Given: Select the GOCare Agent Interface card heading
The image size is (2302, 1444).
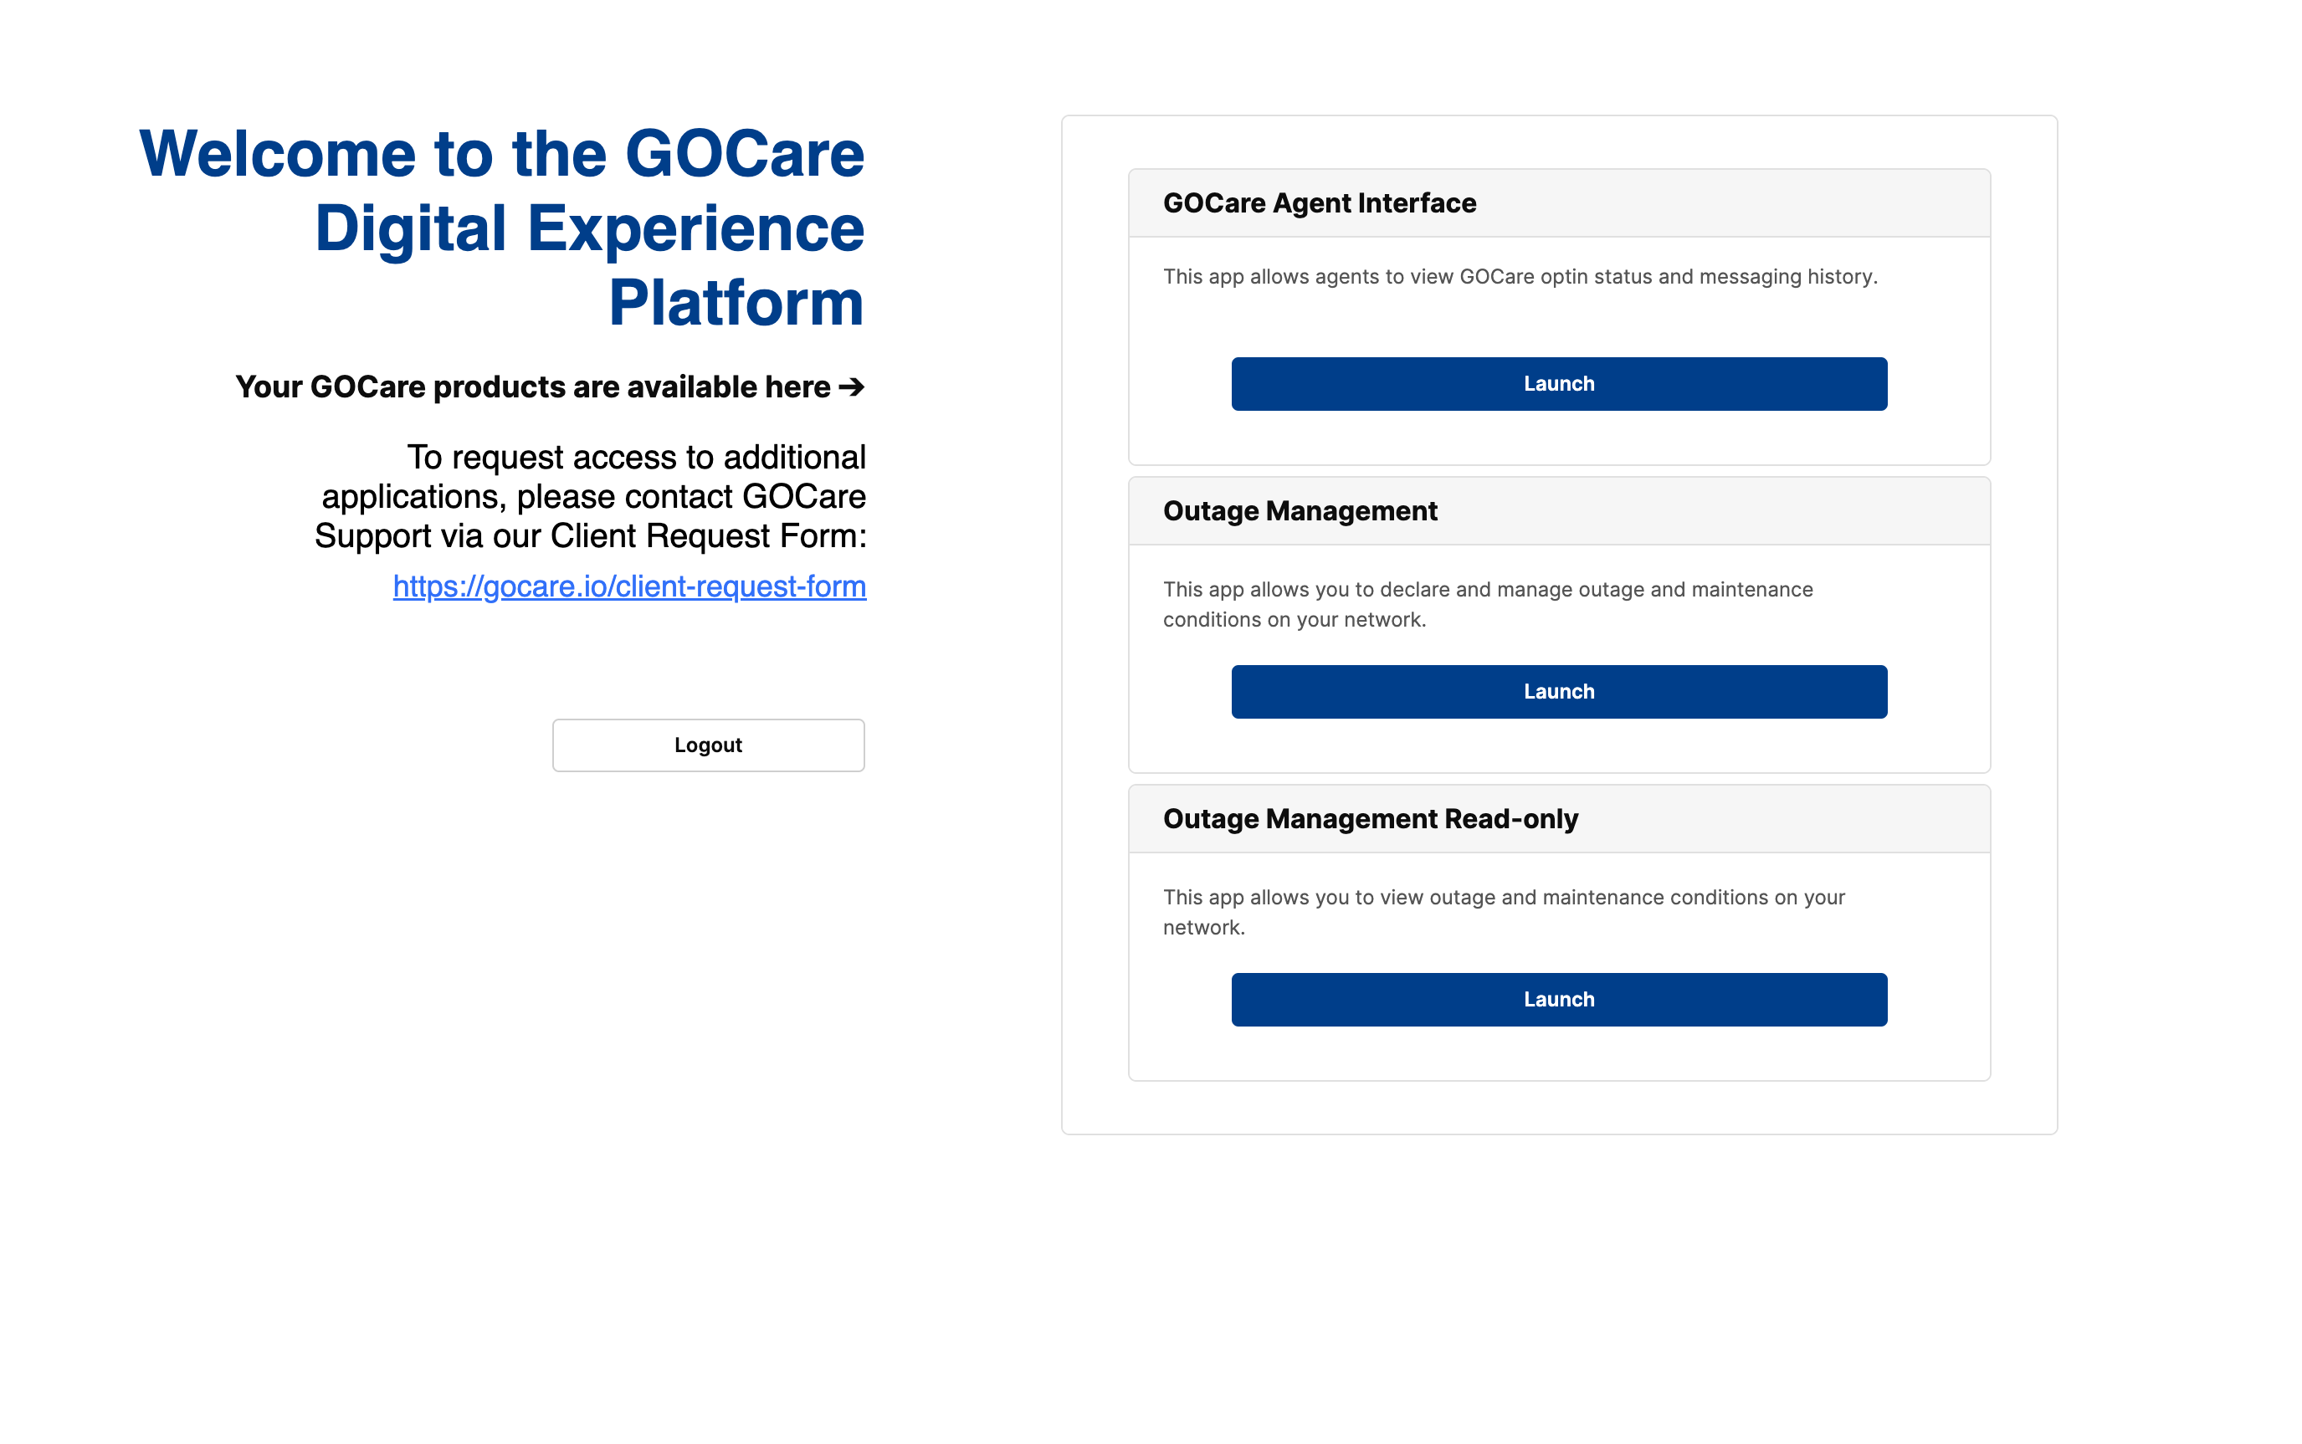Looking at the screenshot, I should 1319,203.
